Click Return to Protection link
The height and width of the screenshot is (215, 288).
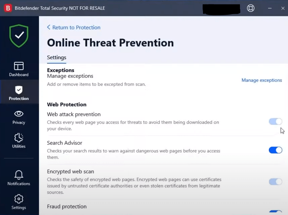(x=76, y=27)
